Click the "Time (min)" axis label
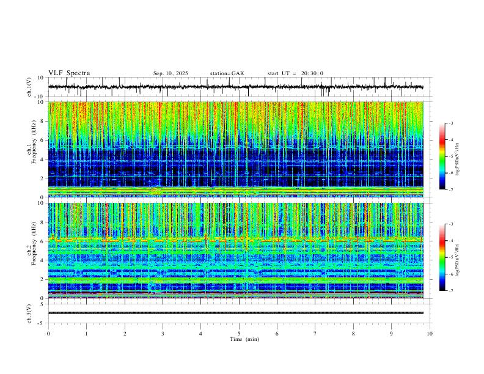Image resolution: width=484 pixels, height=374 pixels. click(x=244, y=339)
